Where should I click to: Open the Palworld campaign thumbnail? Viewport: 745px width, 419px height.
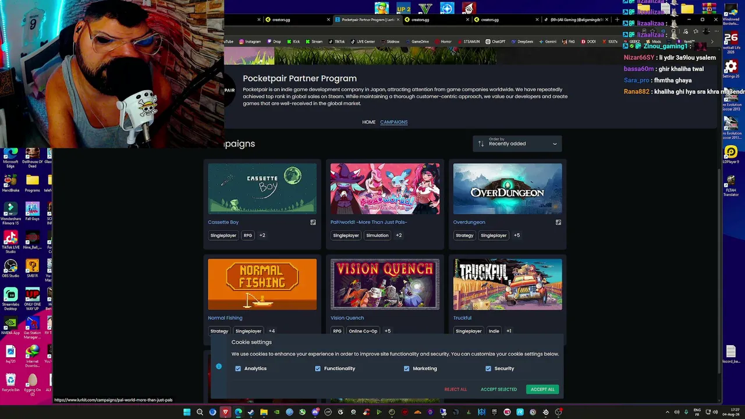click(x=385, y=189)
